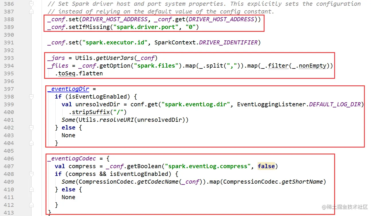Screen dimensions: 374x216
Task: Click the else keyword on line 410
Action: point(68,190)
